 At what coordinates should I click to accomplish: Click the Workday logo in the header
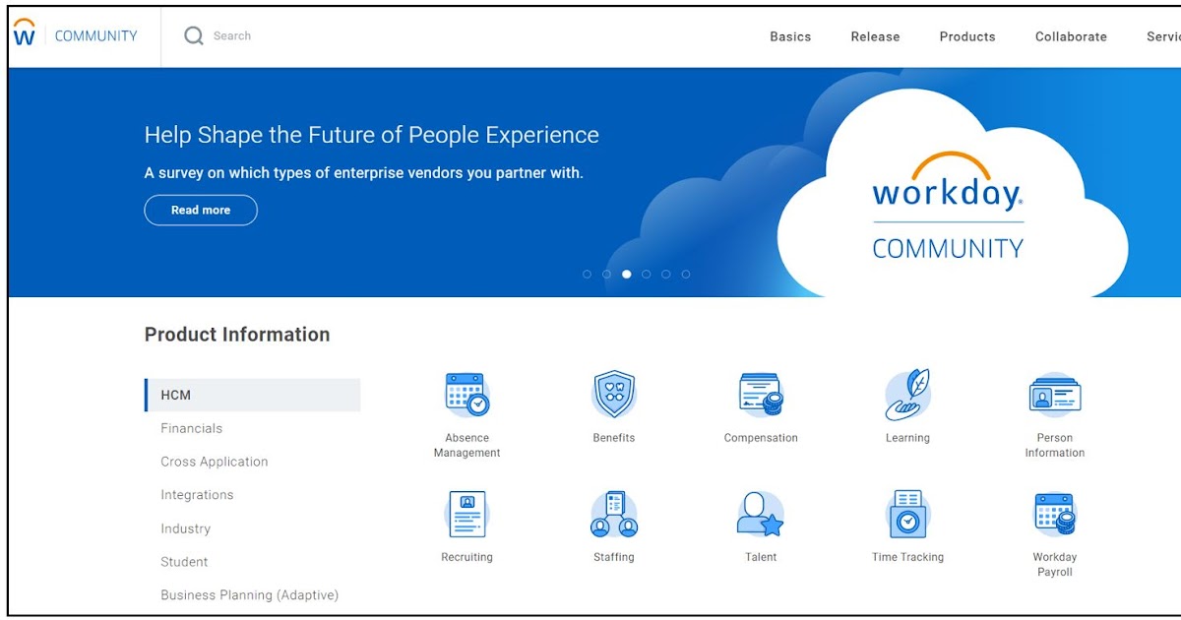(24, 32)
